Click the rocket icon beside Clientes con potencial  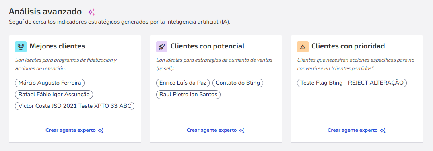tap(162, 47)
